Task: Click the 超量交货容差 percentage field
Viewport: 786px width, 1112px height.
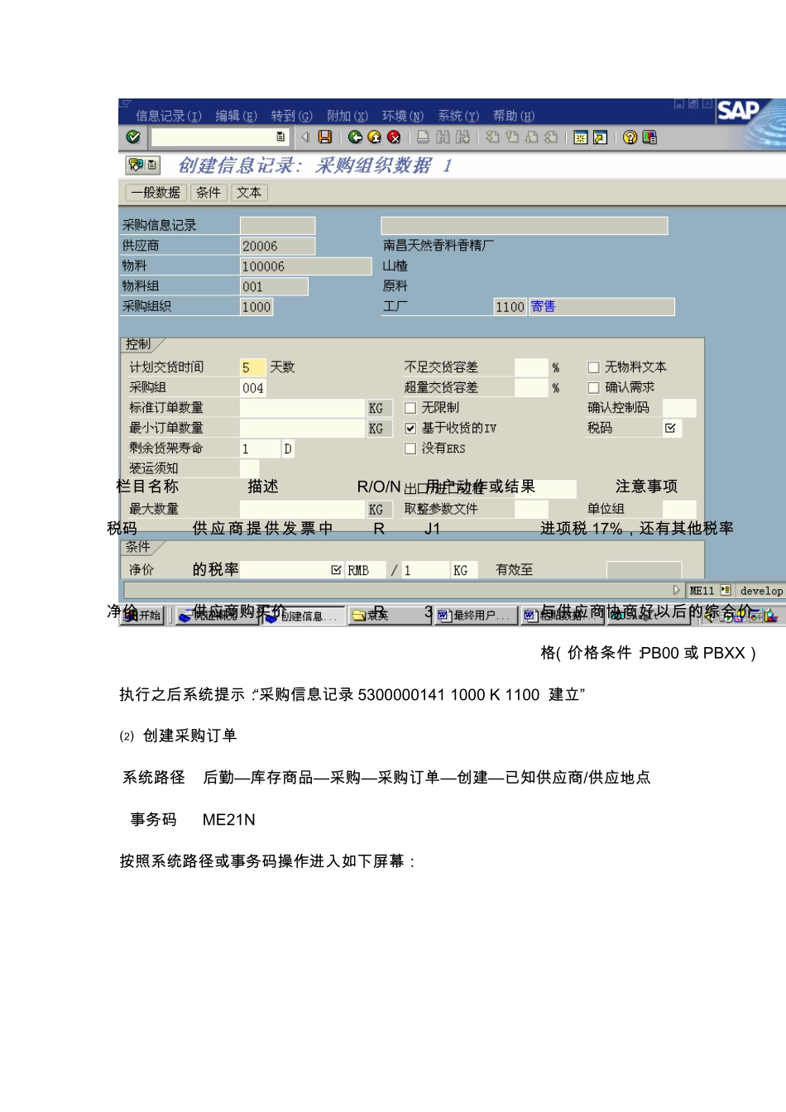Action: [531, 387]
